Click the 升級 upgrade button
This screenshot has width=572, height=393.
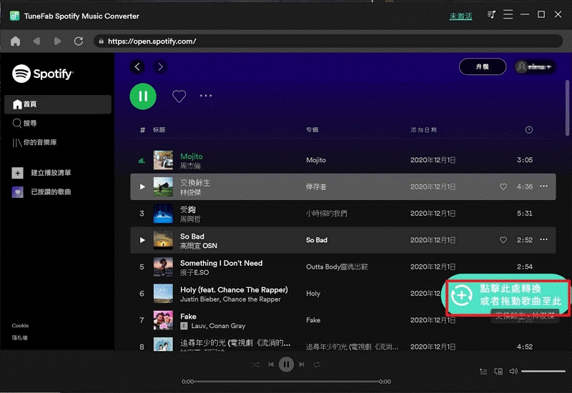pyautogui.click(x=482, y=66)
